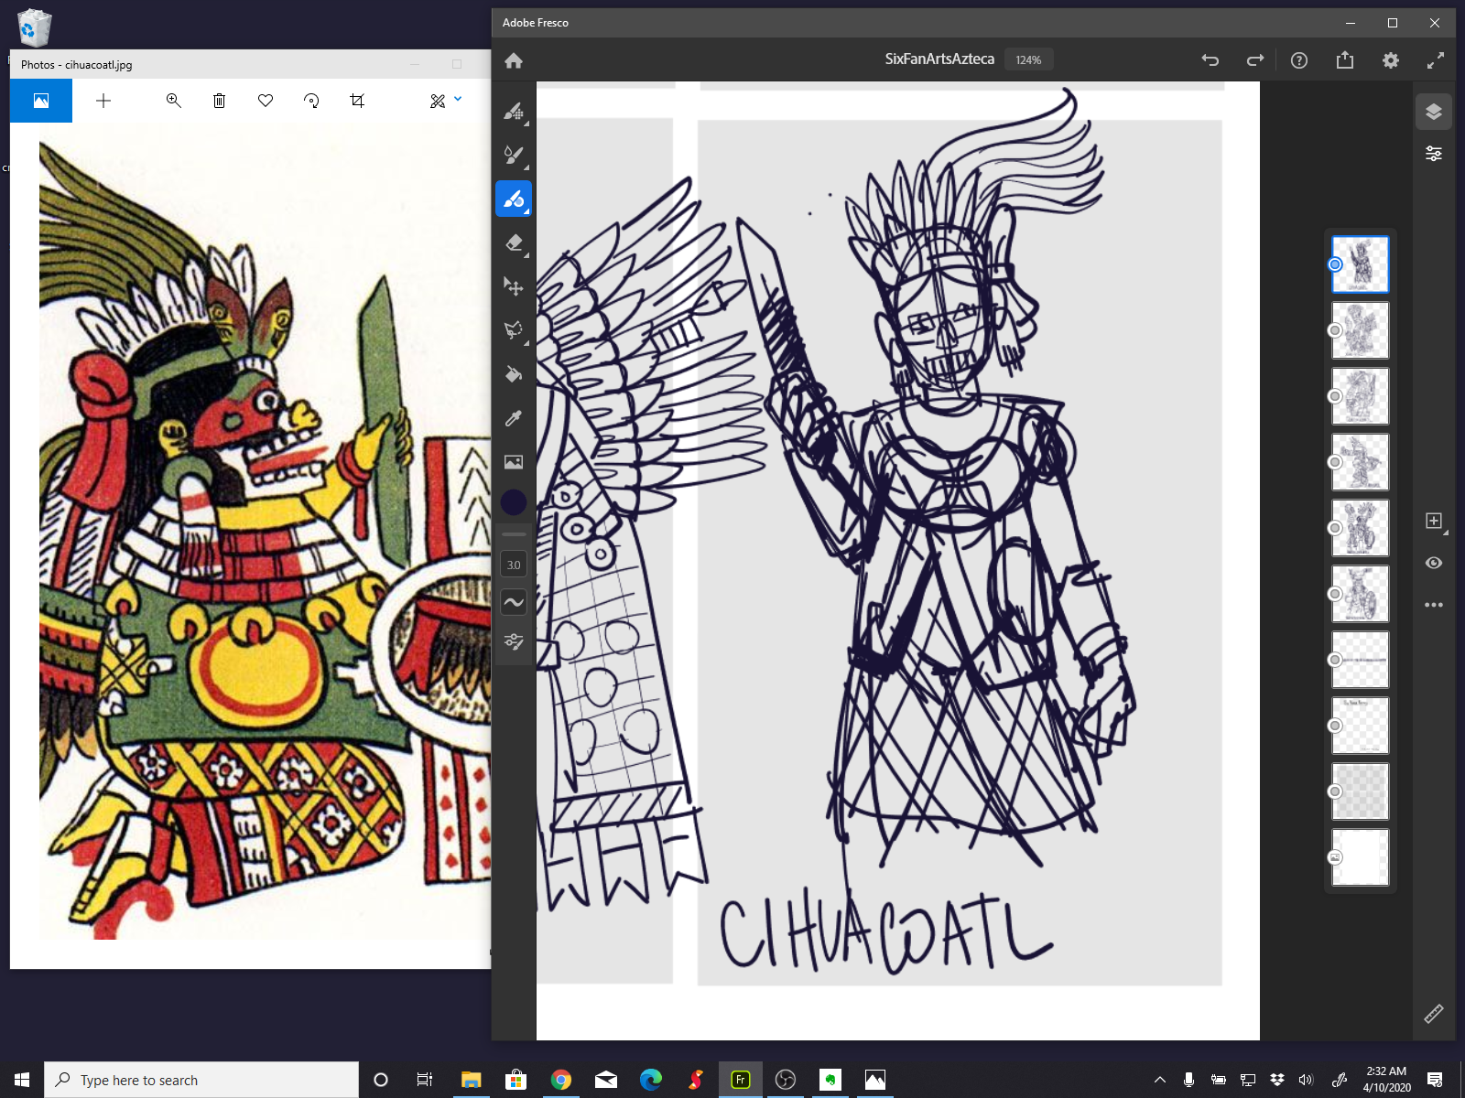Click the taskbar search box
The width and height of the screenshot is (1465, 1098).
pos(201,1080)
